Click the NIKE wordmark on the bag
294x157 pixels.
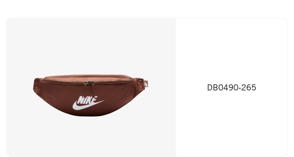pos(87,100)
